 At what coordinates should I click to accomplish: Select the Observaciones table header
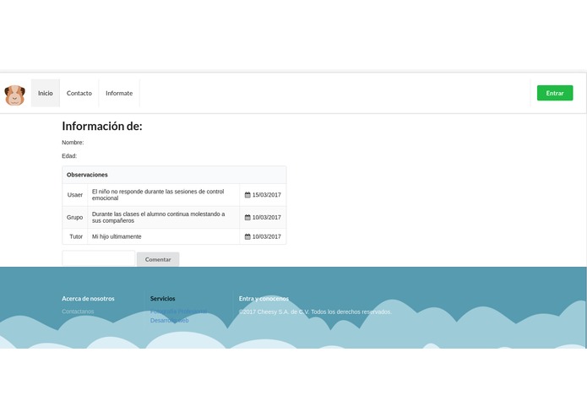pyautogui.click(x=174, y=175)
